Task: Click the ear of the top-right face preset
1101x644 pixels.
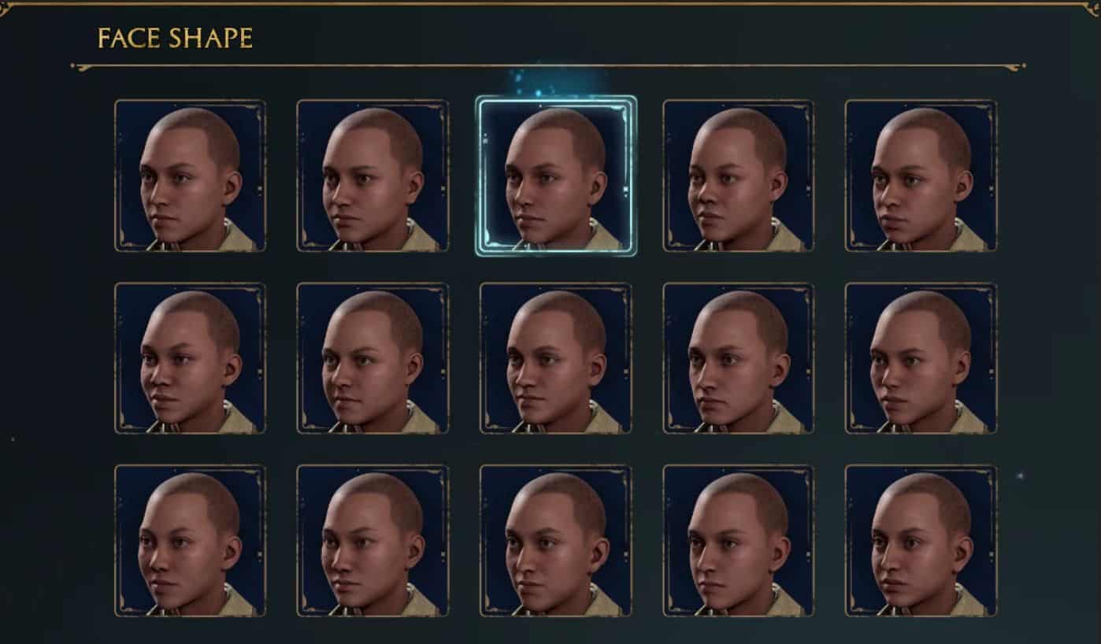Action: click(x=962, y=187)
